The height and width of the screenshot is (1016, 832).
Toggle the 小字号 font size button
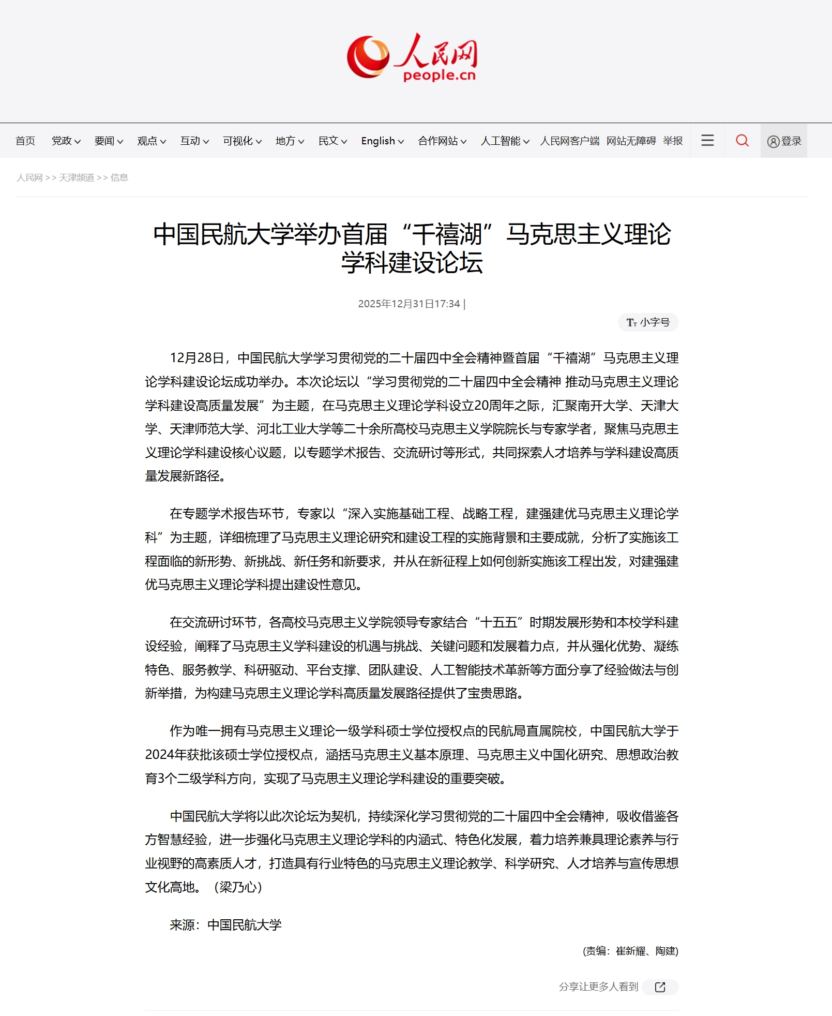(648, 322)
